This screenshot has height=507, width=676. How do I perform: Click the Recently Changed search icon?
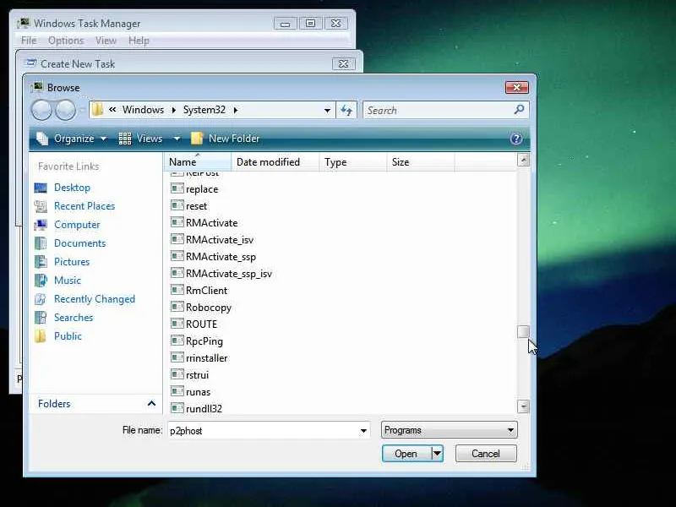(x=41, y=299)
